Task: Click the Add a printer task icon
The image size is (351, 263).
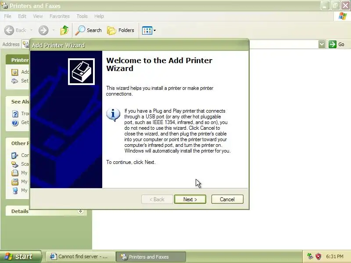Action: [x=15, y=72]
